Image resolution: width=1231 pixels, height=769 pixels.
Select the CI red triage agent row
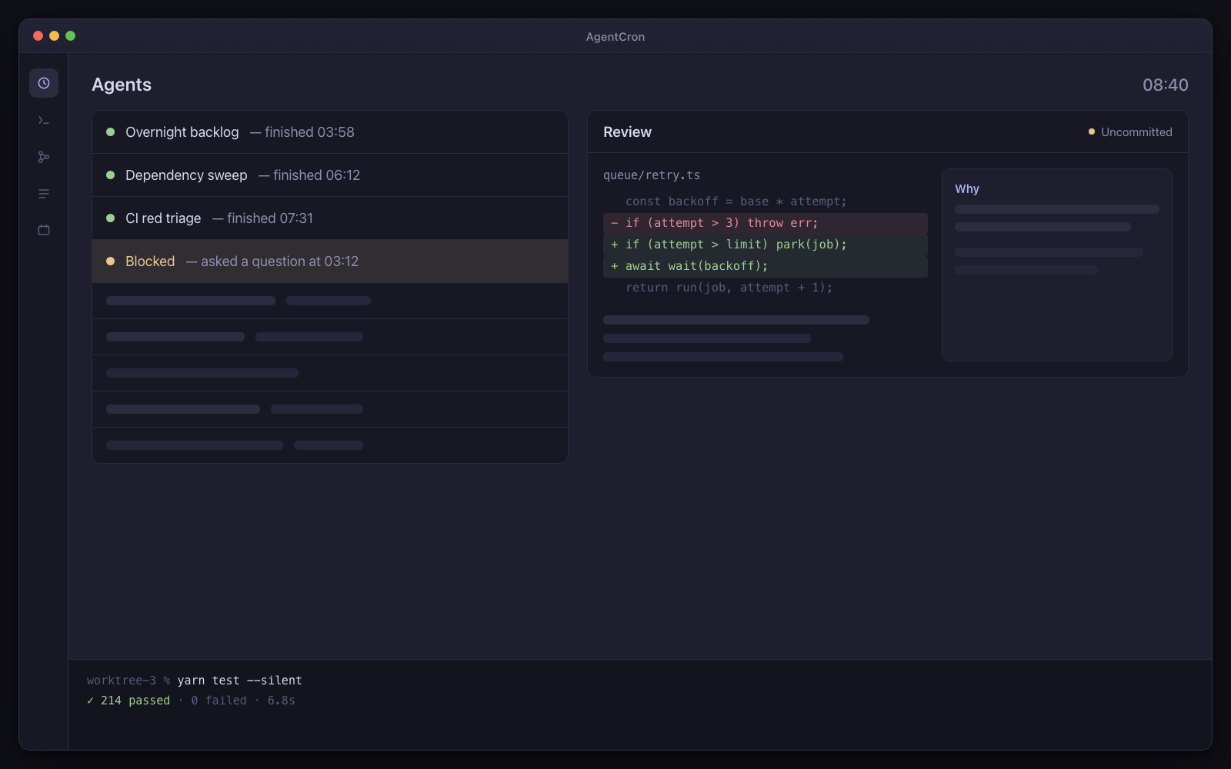pos(330,218)
